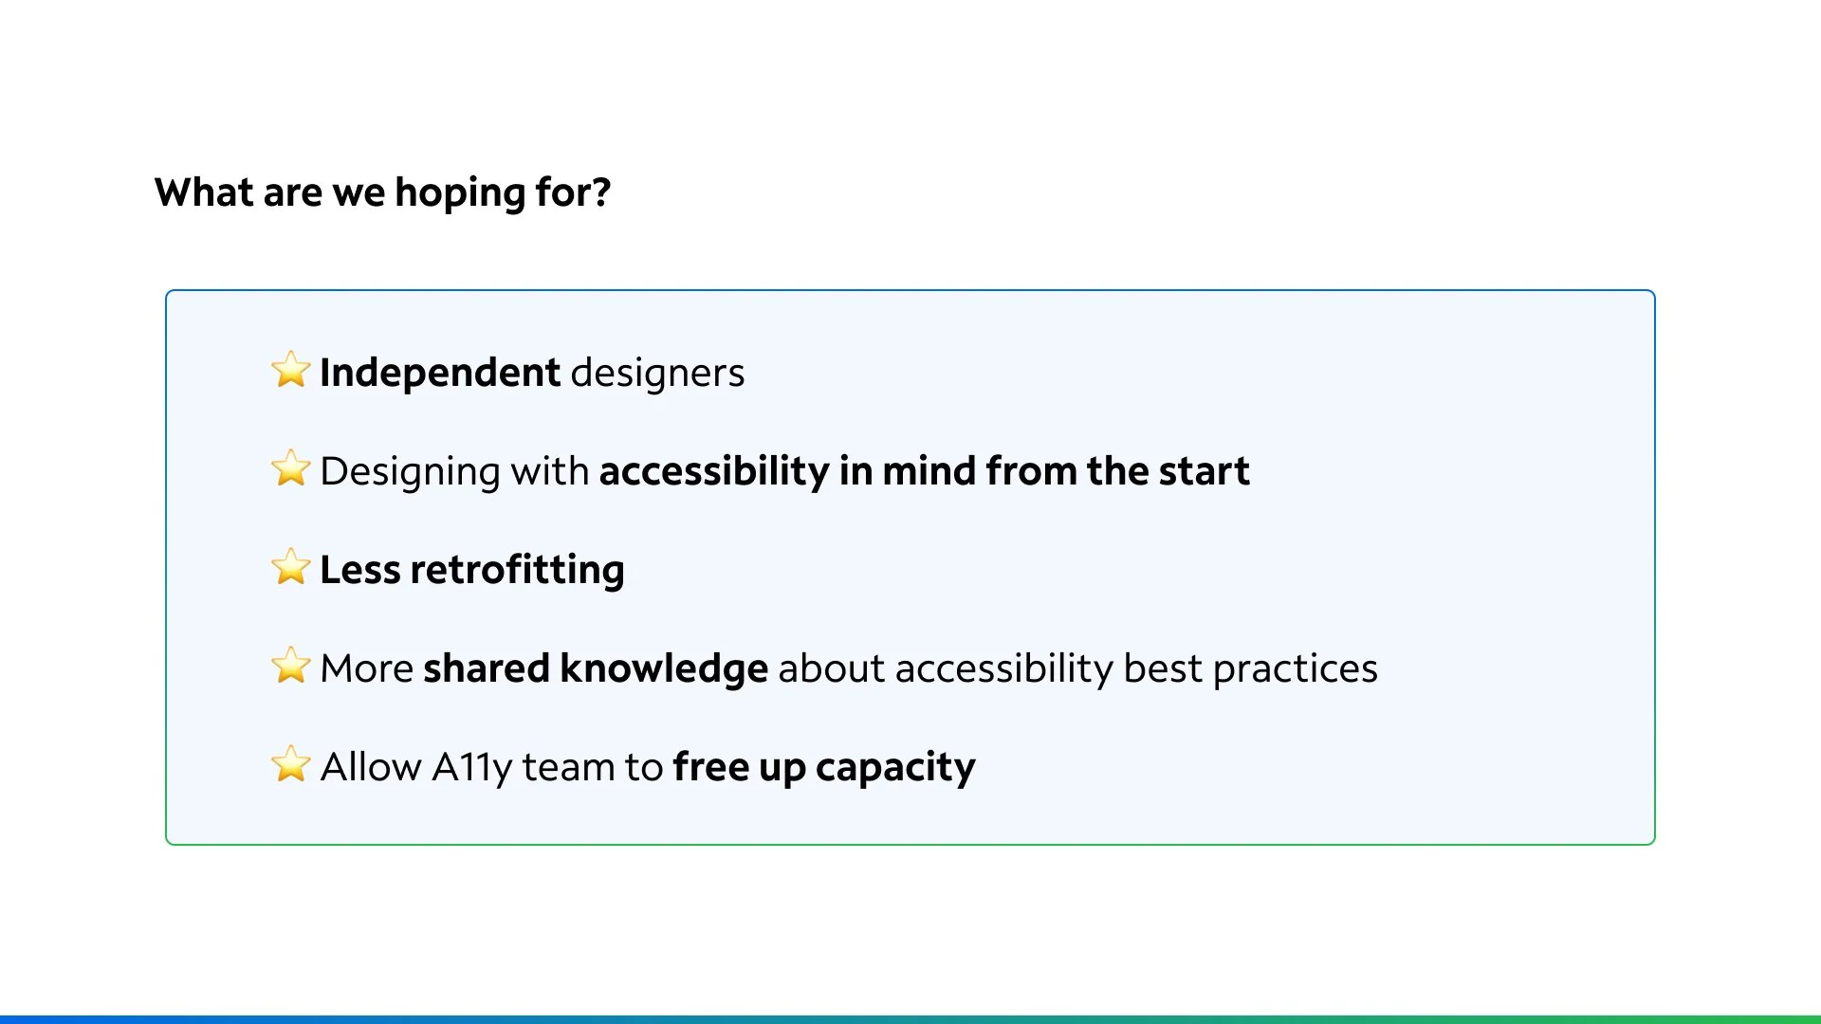Click the bold phrase shared knowledge
The width and height of the screenshot is (1821, 1024).
[x=596, y=668]
